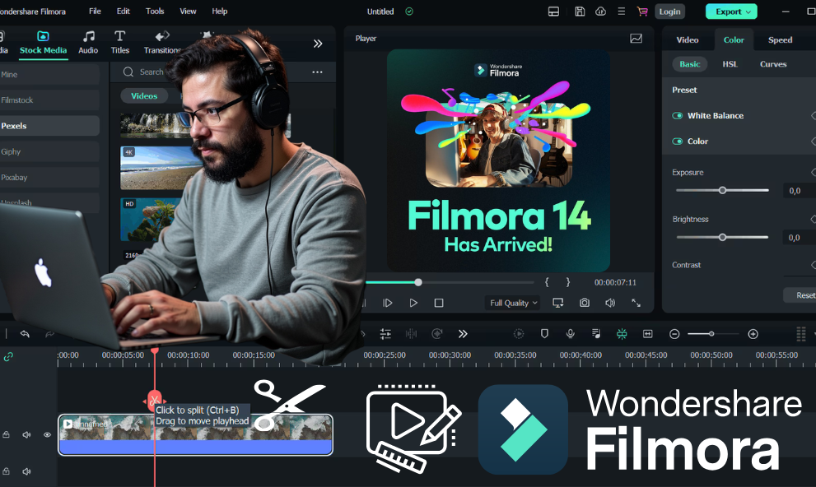The image size is (816, 487).
Task: Click the zoom in plus icon for timeline
Action: pyautogui.click(x=753, y=334)
